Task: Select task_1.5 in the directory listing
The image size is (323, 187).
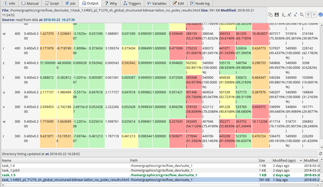Action: tap(9, 175)
